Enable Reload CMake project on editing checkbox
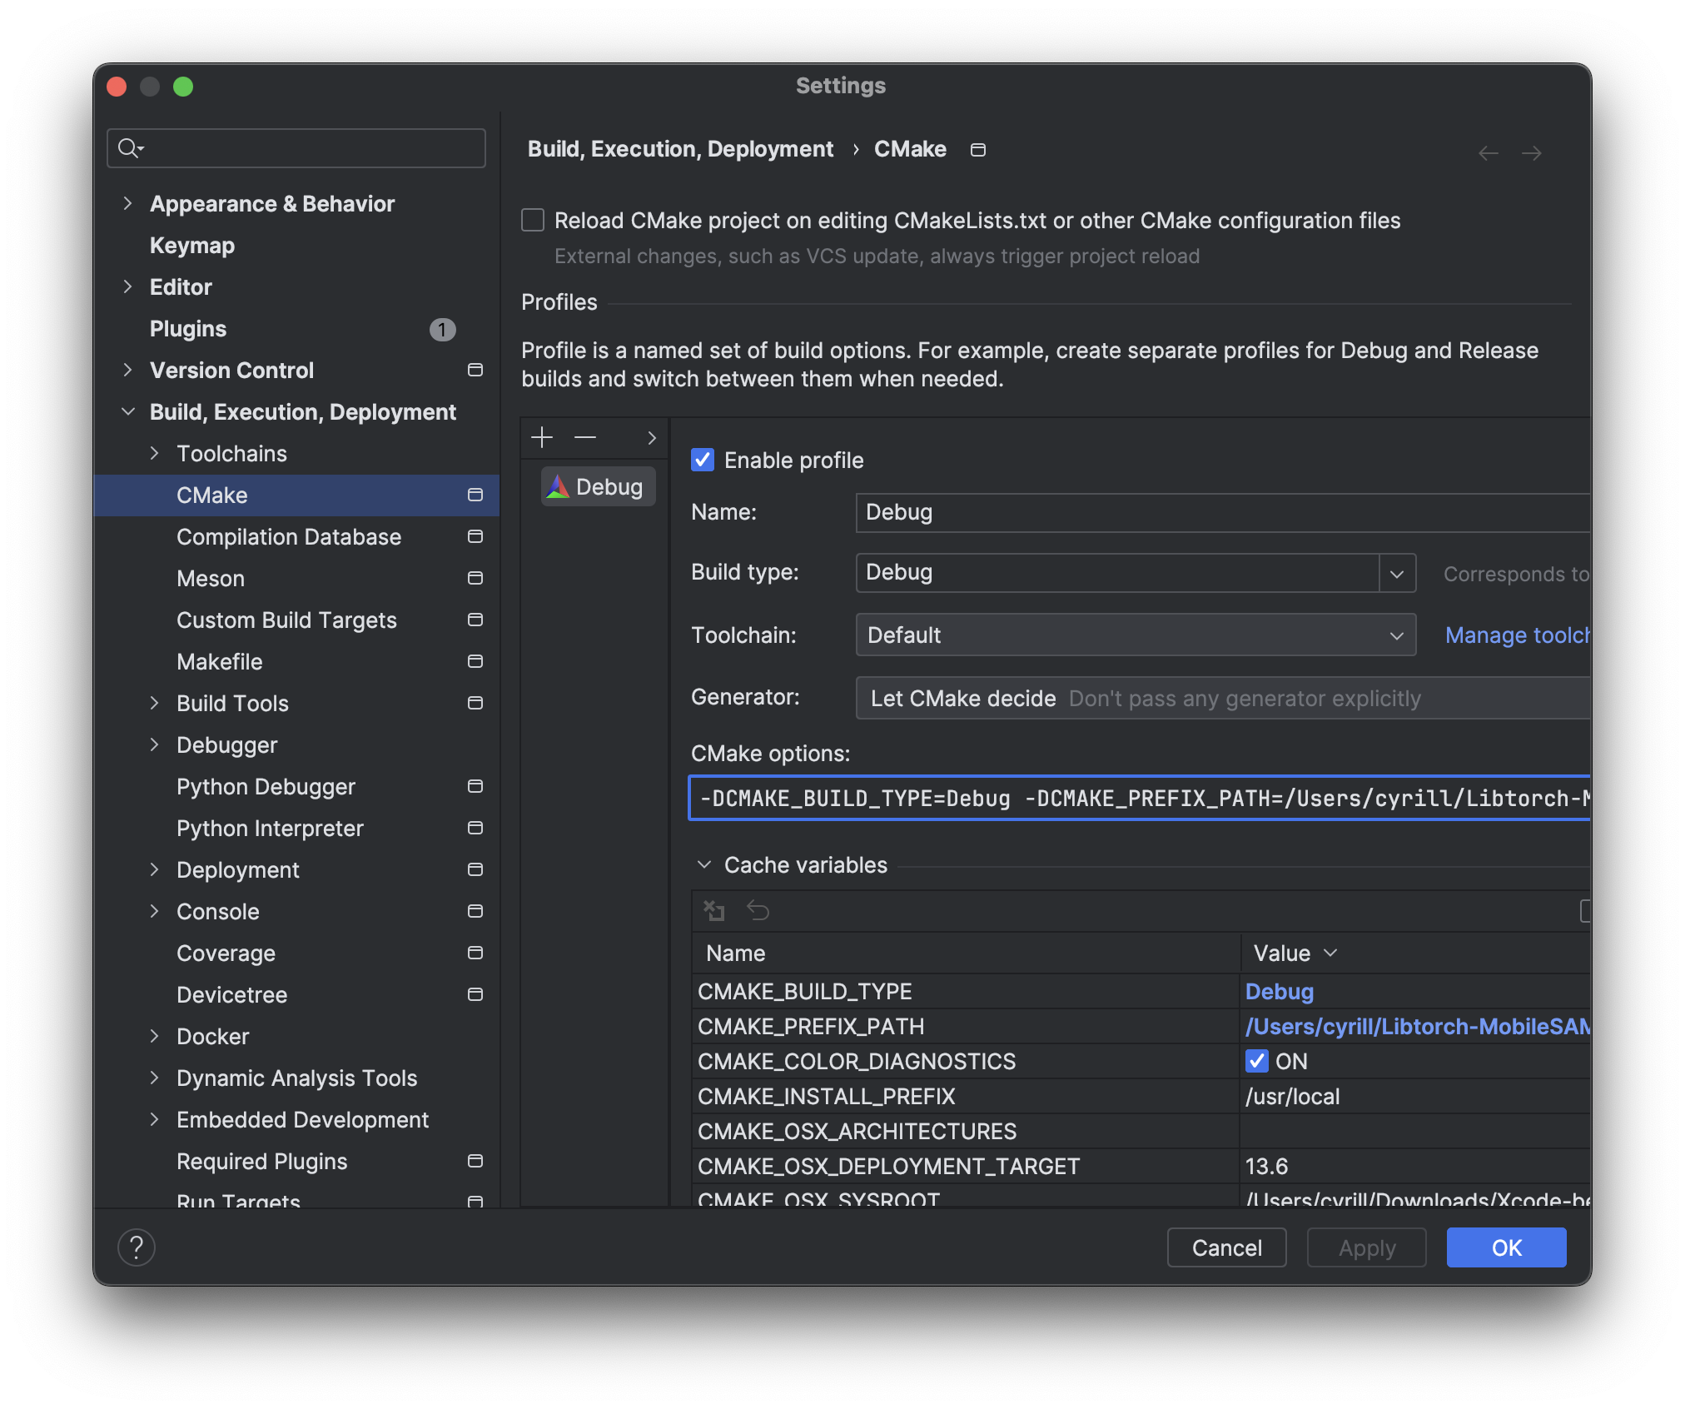This screenshot has width=1685, height=1409. pyautogui.click(x=533, y=220)
